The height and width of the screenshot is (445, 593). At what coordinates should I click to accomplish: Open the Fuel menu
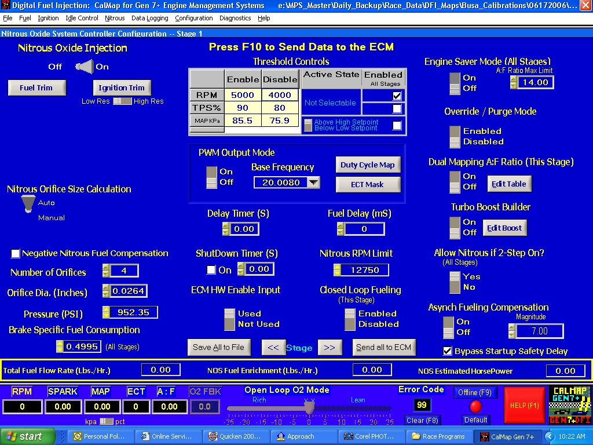25,18
